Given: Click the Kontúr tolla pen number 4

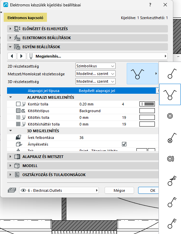Looking at the screenshot, I should click(x=123, y=104).
